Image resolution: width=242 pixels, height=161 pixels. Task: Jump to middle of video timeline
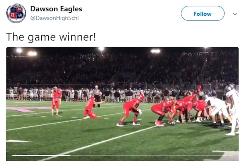click(122, 155)
